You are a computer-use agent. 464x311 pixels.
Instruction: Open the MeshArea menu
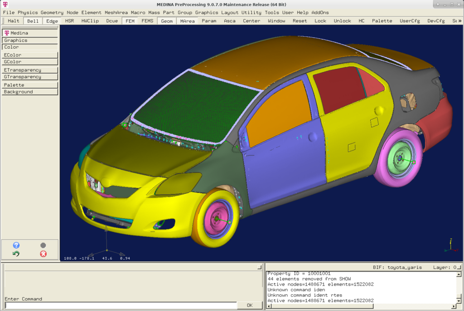116,12
